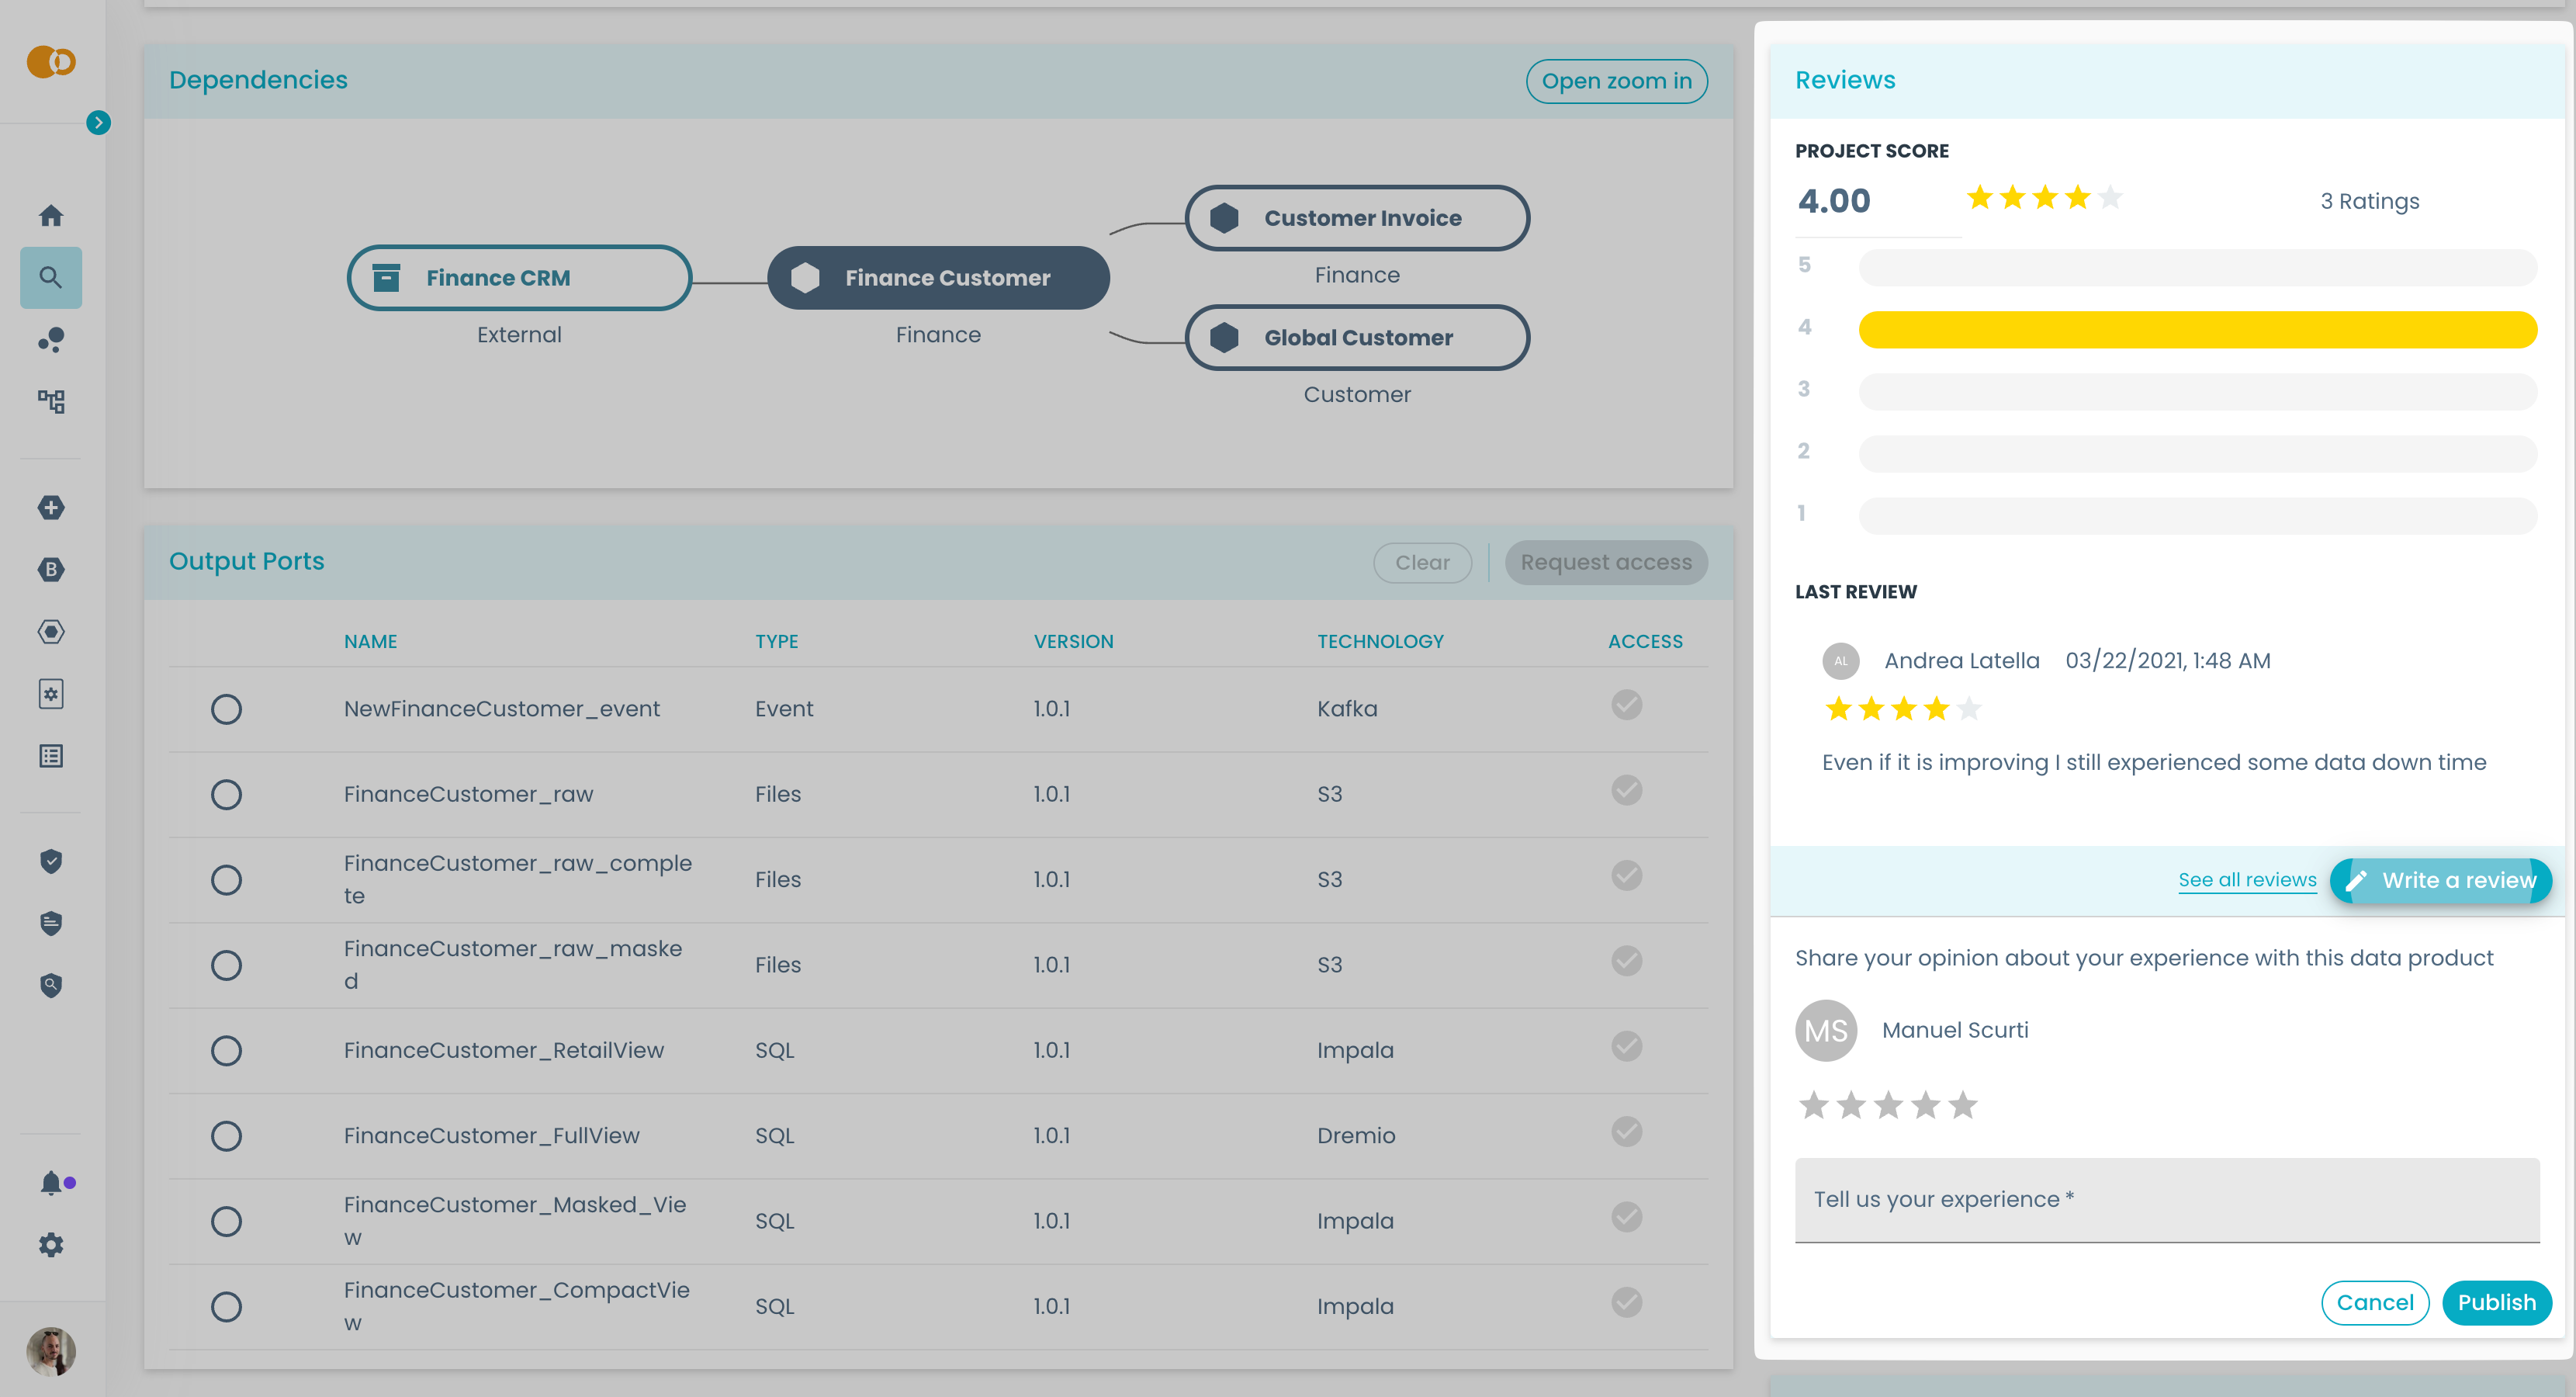The image size is (2576, 1397).
Task: Select the FinanceCustomer_raw output port
Action: tap(227, 794)
